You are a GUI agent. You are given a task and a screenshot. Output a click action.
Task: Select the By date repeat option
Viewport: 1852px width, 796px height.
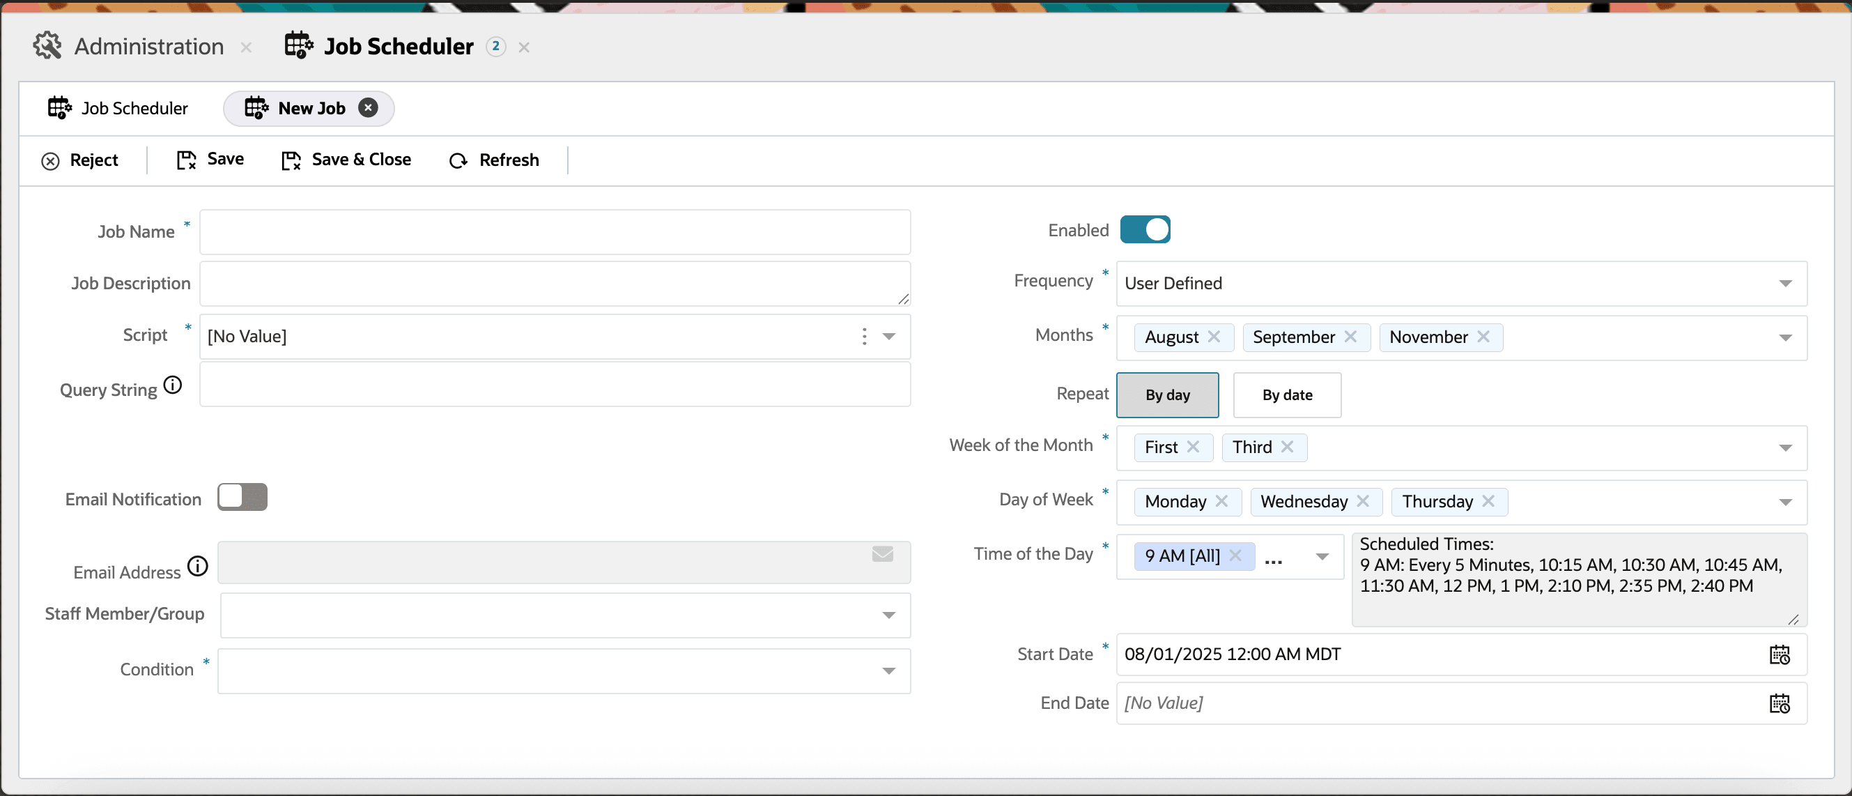(x=1286, y=395)
